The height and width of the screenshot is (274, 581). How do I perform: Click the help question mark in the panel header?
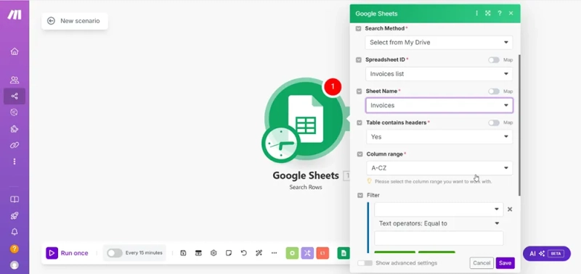tap(500, 13)
